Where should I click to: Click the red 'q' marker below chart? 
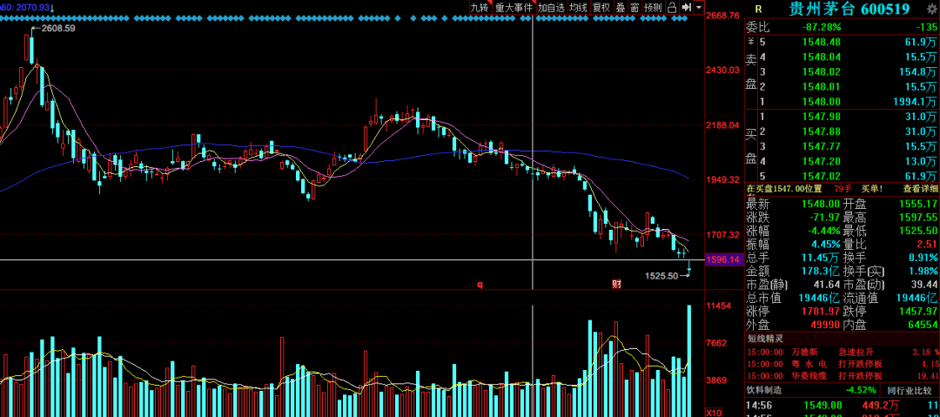(x=479, y=284)
